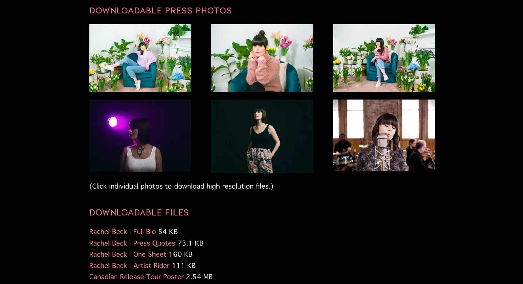Select the Downloadable Press Photos heading
The height and width of the screenshot is (284, 523).
(x=160, y=11)
